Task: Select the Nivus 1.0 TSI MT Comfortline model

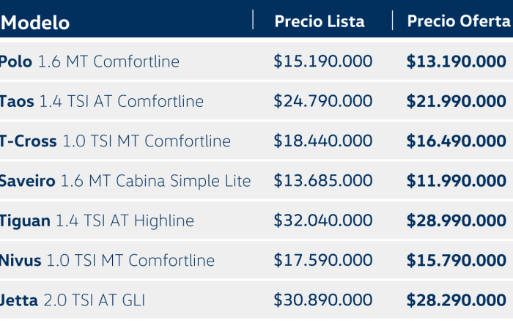Action: tap(107, 260)
